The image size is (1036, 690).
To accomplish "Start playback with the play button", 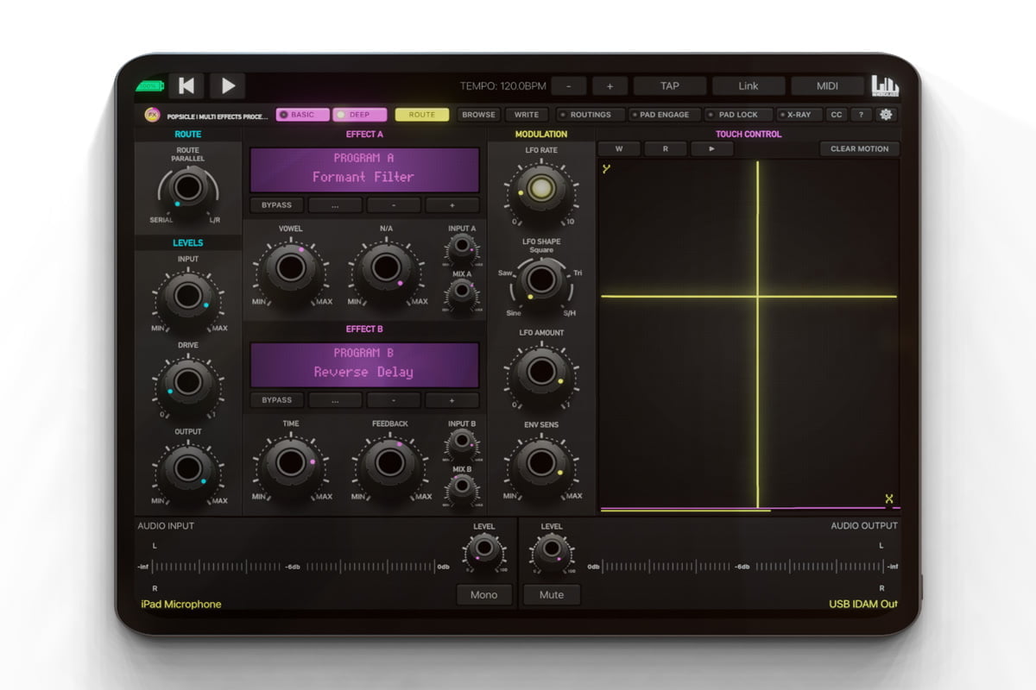I will pyautogui.click(x=228, y=85).
